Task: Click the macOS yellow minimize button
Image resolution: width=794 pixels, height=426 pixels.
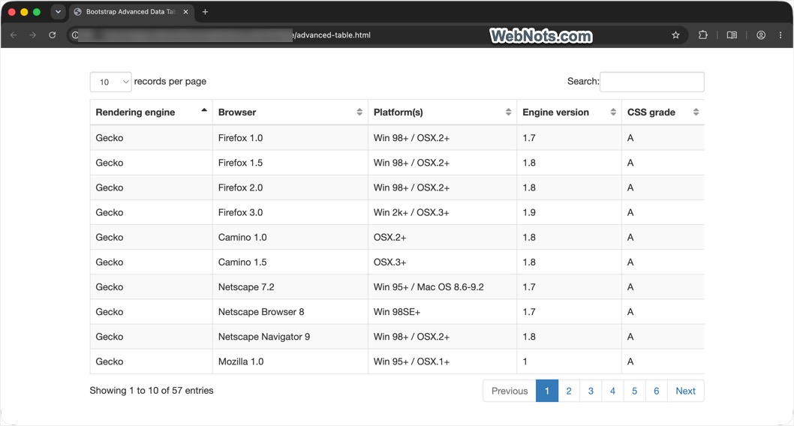Action: click(24, 12)
